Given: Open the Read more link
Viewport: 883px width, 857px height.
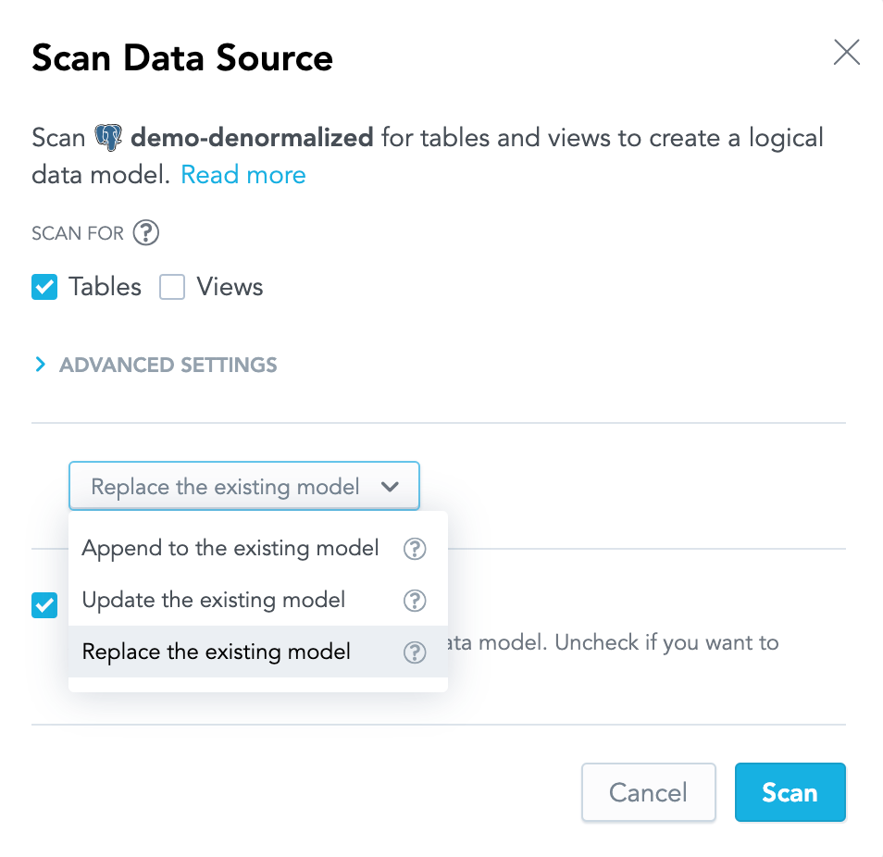Looking at the screenshot, I should pos(243,174).
